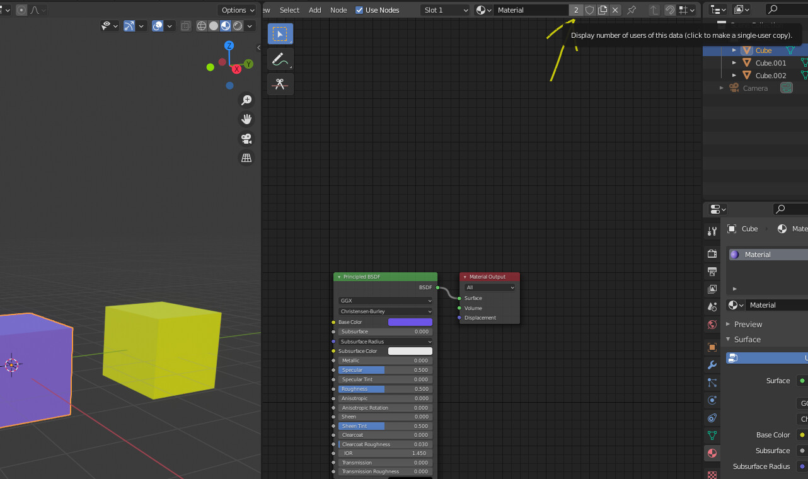This screenshot has height=479, width=808.
Task: Select the Annotate tool in node editor
Action: (x=280, y=59)
